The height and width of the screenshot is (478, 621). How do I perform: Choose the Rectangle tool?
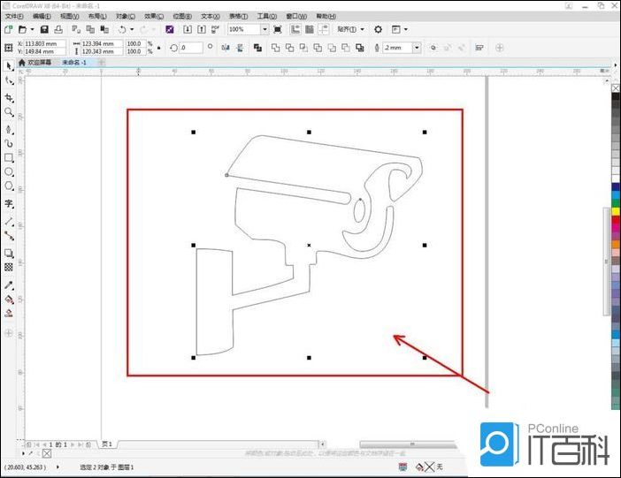pos(9,157)
